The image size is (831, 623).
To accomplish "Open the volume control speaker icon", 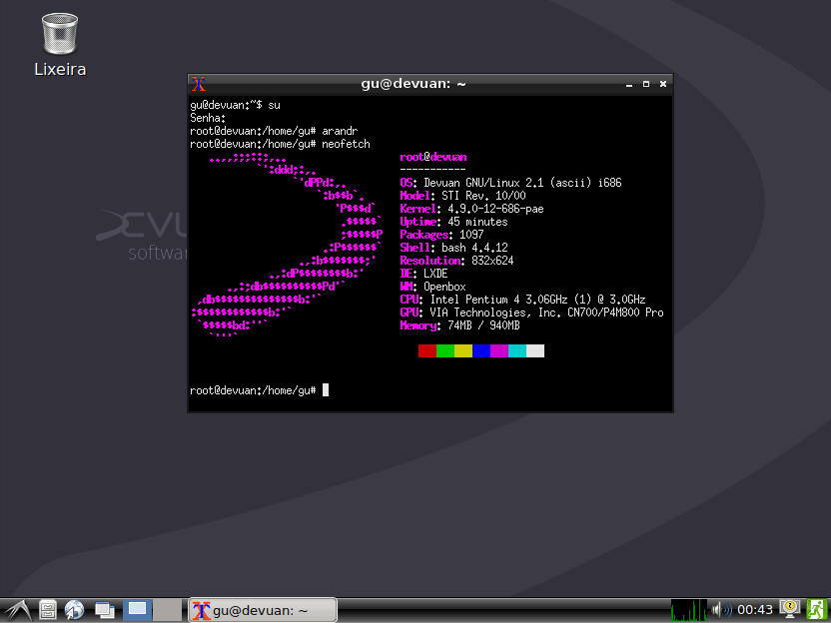I will point(721,610).
